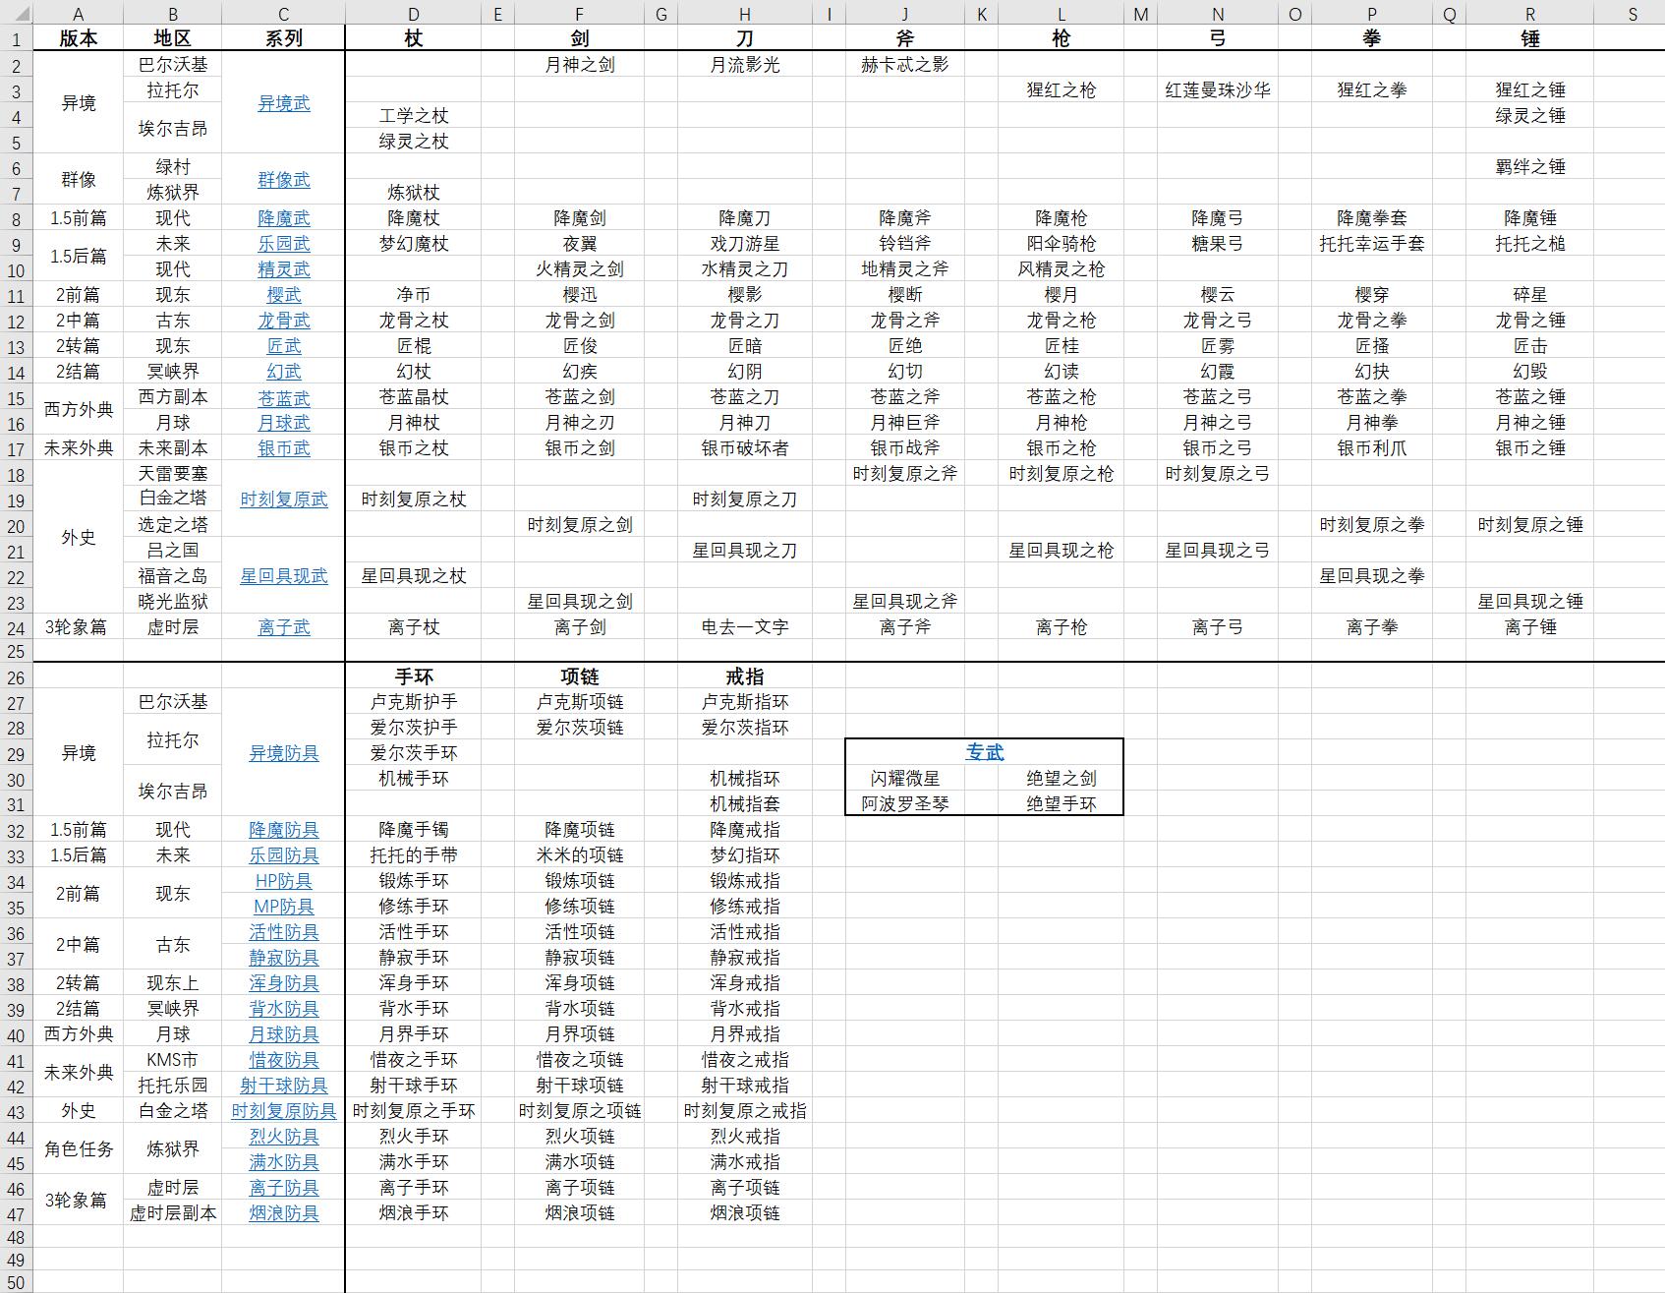Select the 机械指套 cell
This screenshot has width=1665, height=1293.
point(744,804)
